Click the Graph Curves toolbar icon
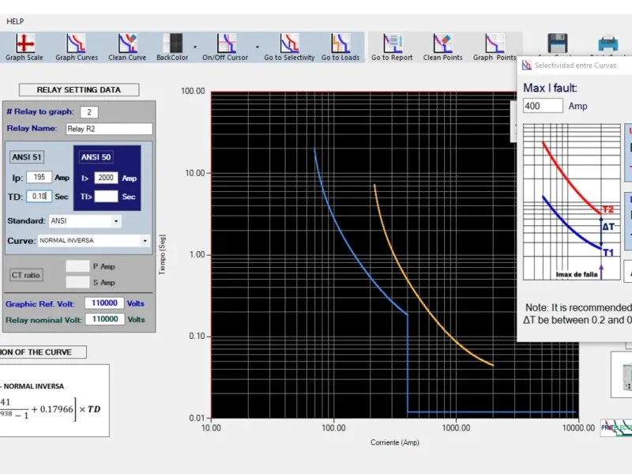This screenshot has width=632, height=474. tap(77, 47)
